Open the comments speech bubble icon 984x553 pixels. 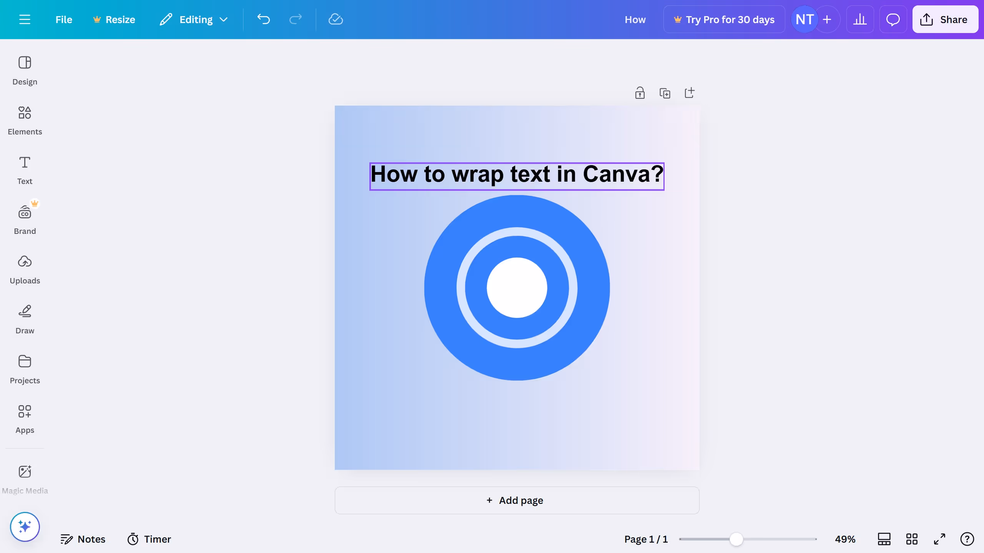coord(893,19)
